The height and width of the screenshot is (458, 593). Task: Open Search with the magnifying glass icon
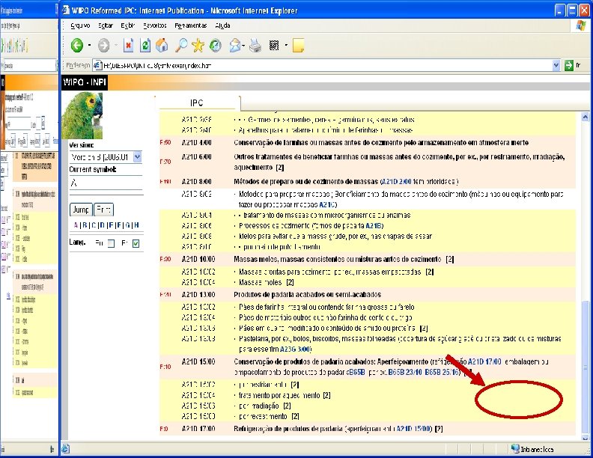[181, 46]
